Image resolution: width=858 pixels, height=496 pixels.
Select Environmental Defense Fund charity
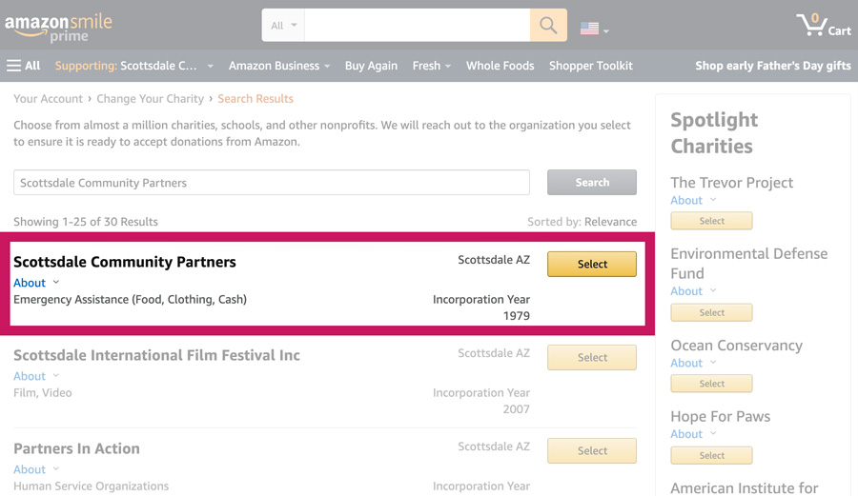coord(711,312)
